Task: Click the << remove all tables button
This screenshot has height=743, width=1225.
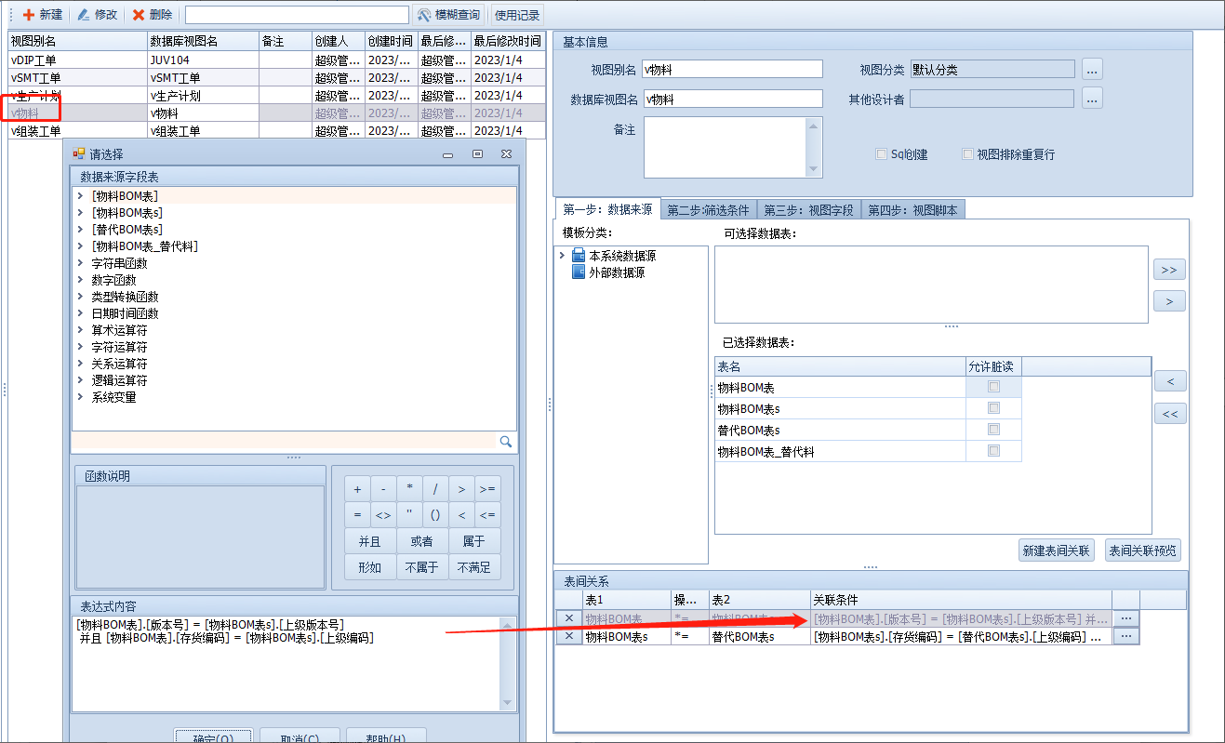Action: 1169,414
